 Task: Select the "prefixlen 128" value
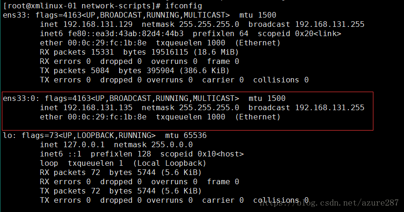[x=121, y=154]
